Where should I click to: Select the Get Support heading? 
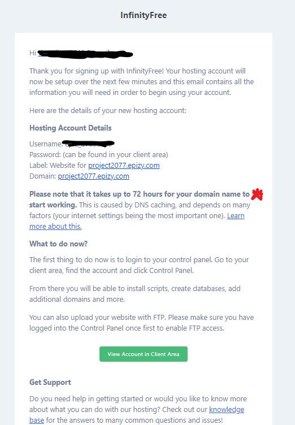point(50,382)
